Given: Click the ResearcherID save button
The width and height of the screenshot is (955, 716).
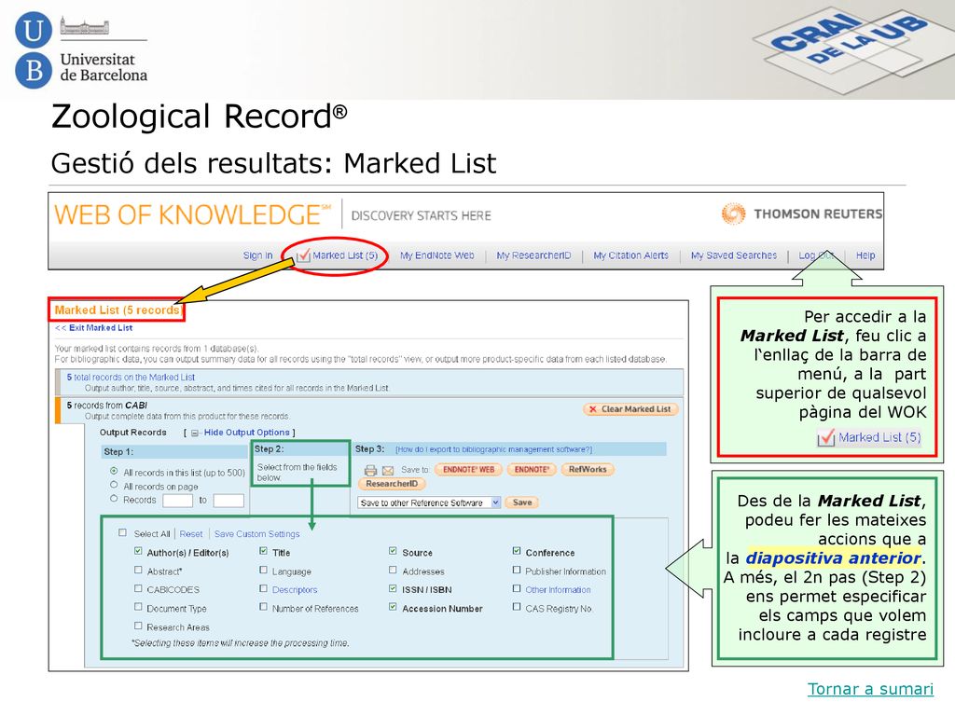Looking at the screenshot, I should (x=392, y=484).
